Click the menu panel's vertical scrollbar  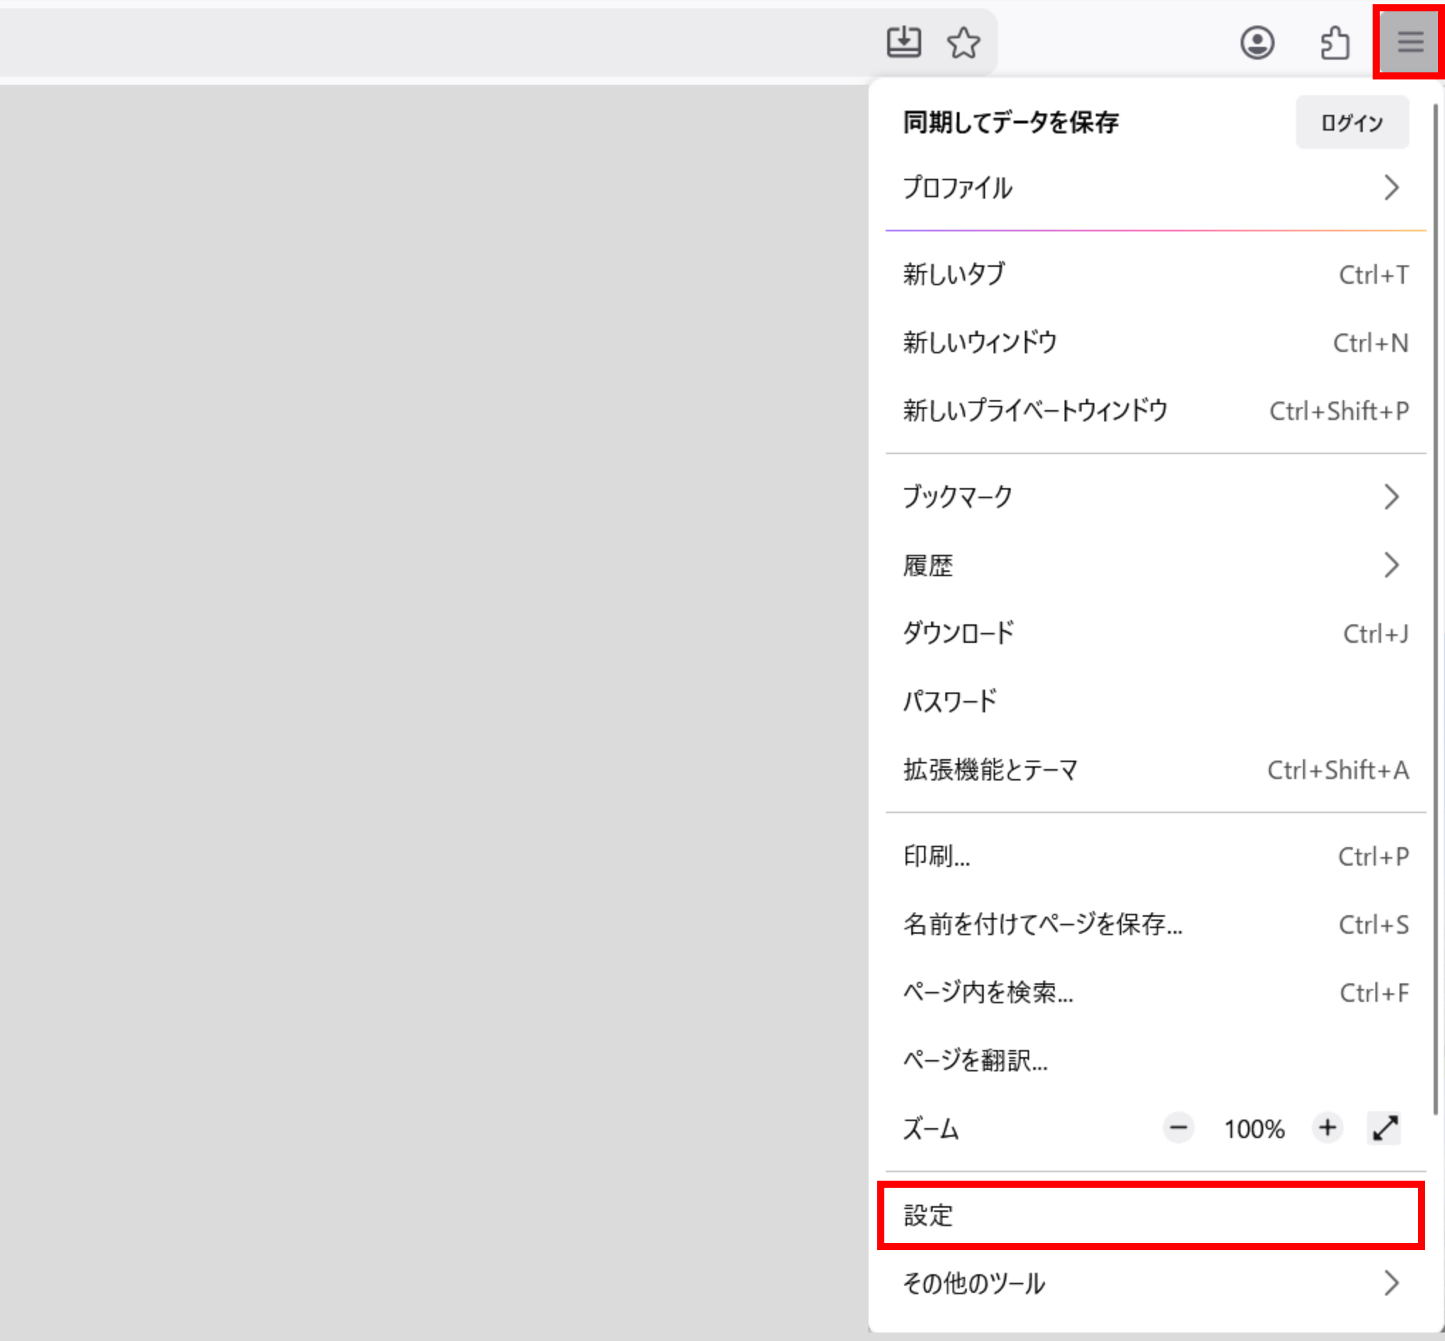click(1435, 609)
